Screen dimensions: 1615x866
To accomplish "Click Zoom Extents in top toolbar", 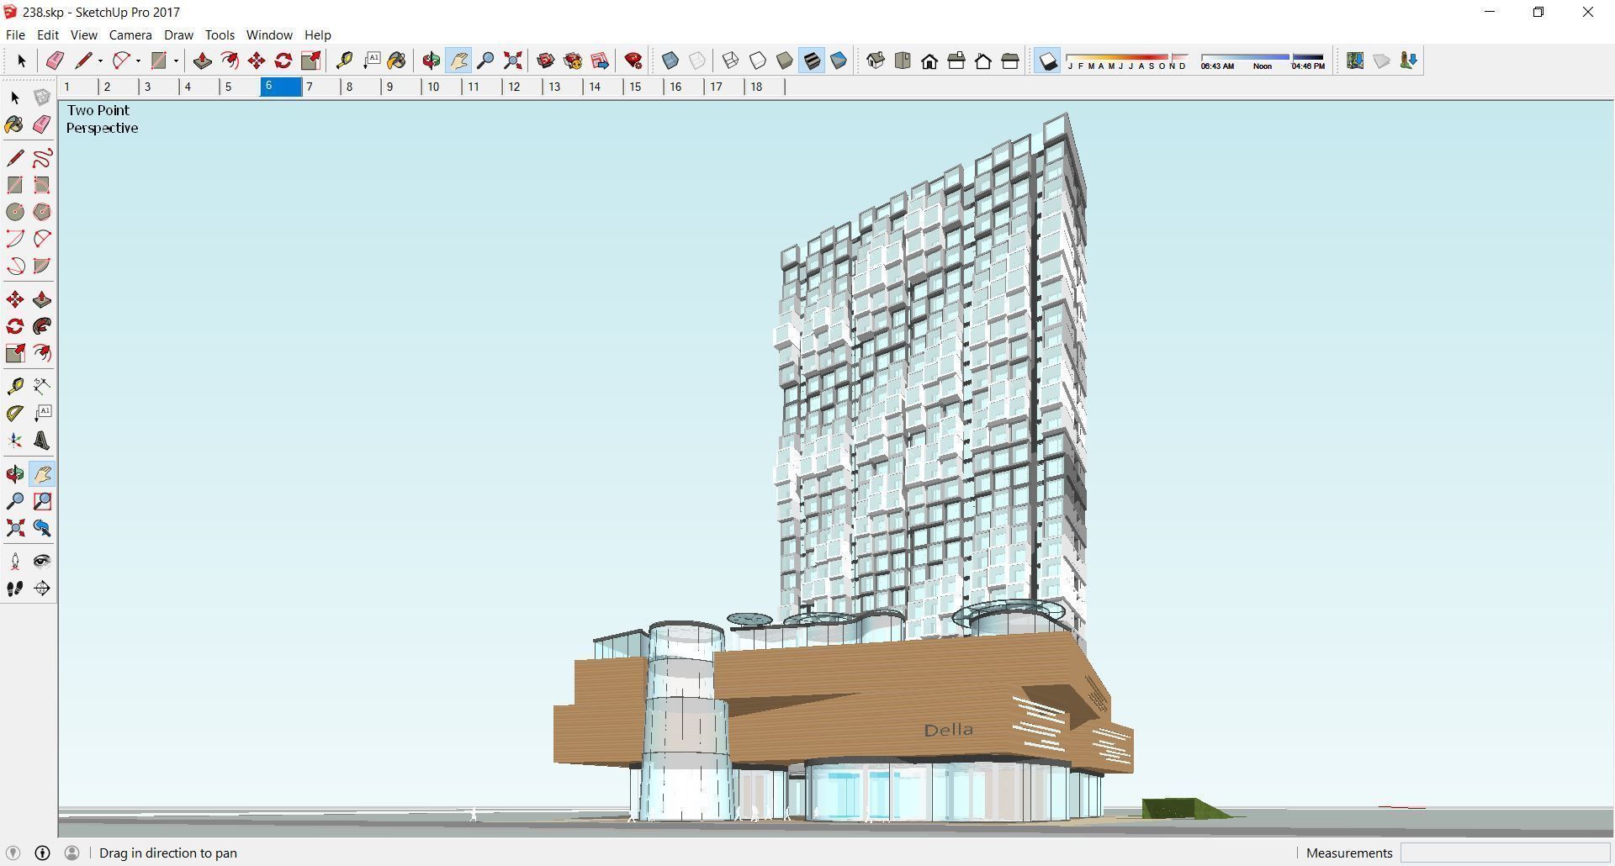I will [512, 61].
